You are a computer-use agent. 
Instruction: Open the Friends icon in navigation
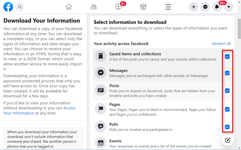pos(94,7)
